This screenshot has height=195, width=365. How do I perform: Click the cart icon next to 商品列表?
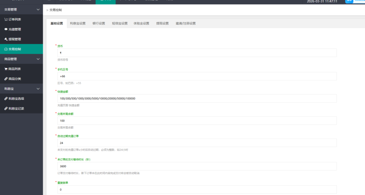point(6,69)
